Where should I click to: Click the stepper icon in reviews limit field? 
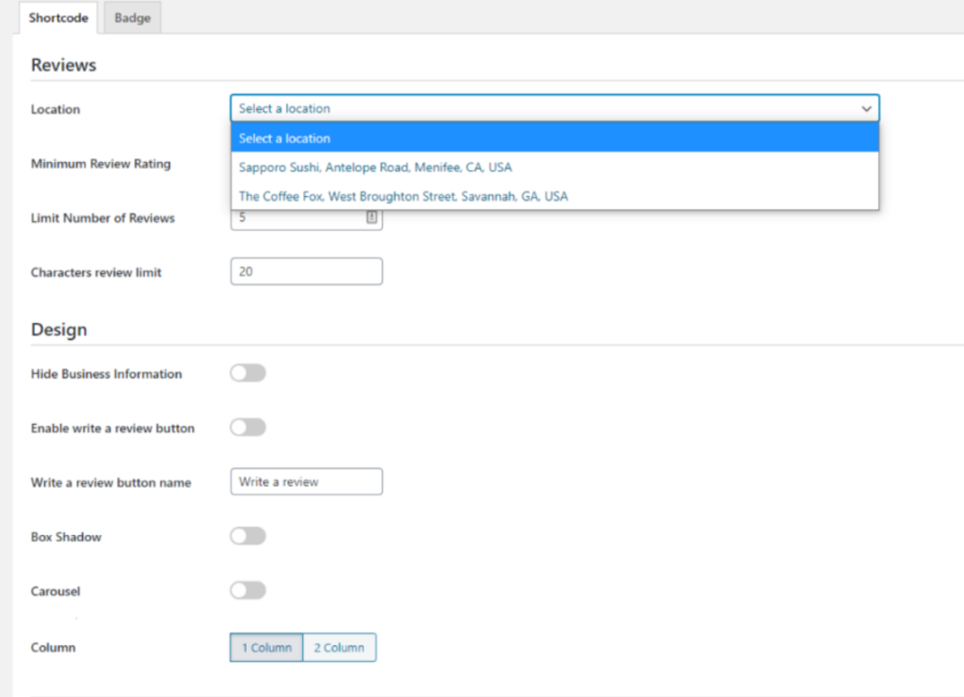(371, 218)
